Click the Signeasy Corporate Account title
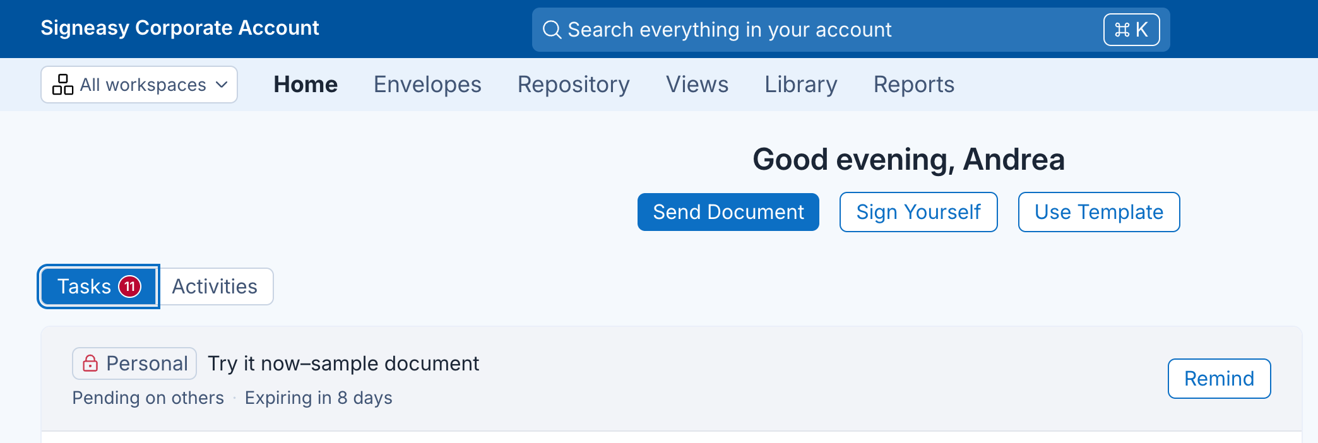This screenshot has height=443, width=1318. (180, 28)
